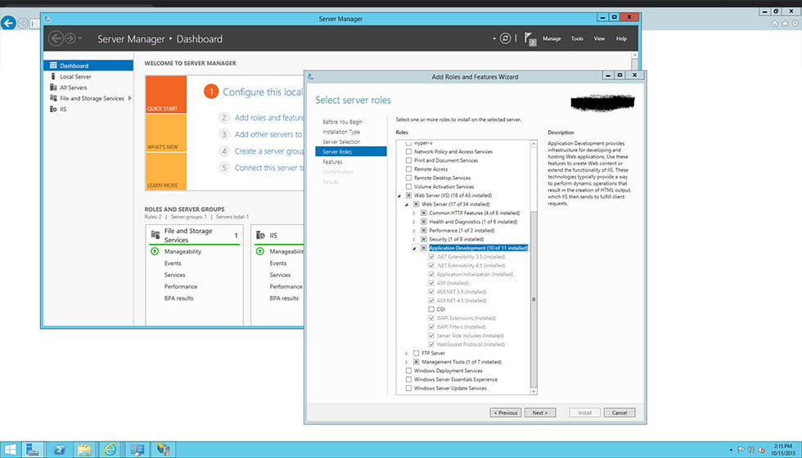
Task: Open the browser home icon
Action: pyautogui.click(x=775, y=24)
